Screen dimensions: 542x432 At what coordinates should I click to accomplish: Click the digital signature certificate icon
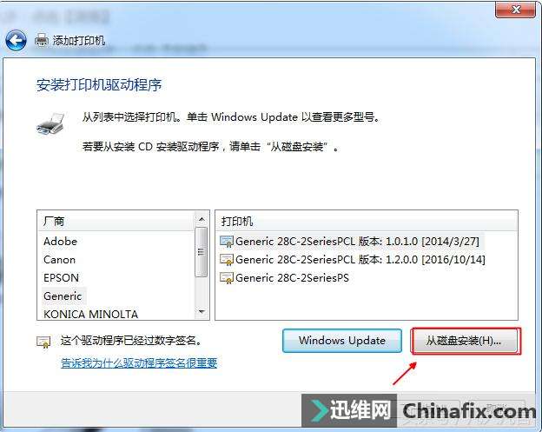click(44, 342)
